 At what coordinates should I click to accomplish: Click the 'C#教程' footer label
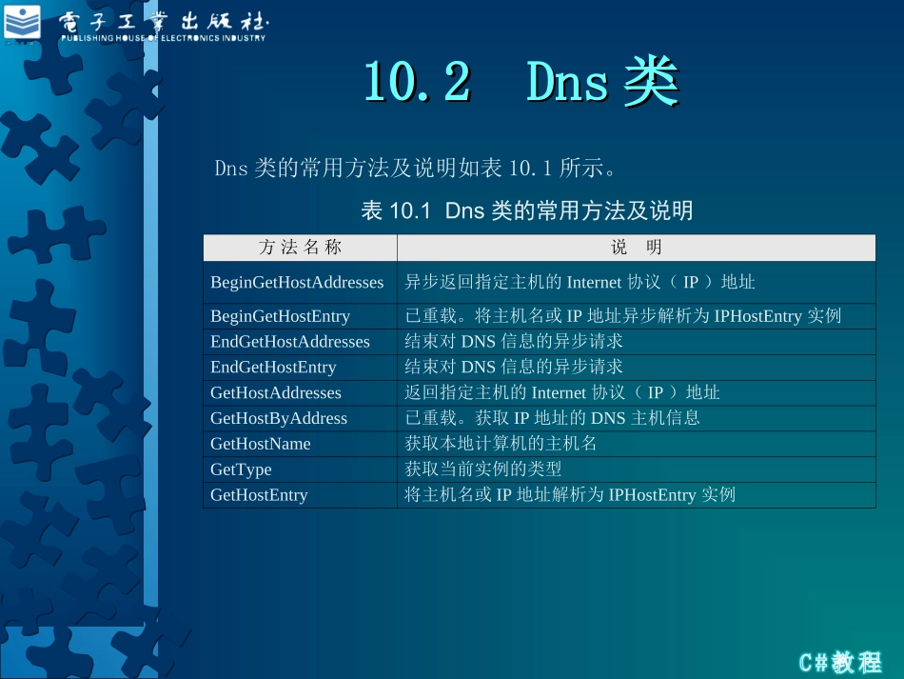(x=840, y=662)
